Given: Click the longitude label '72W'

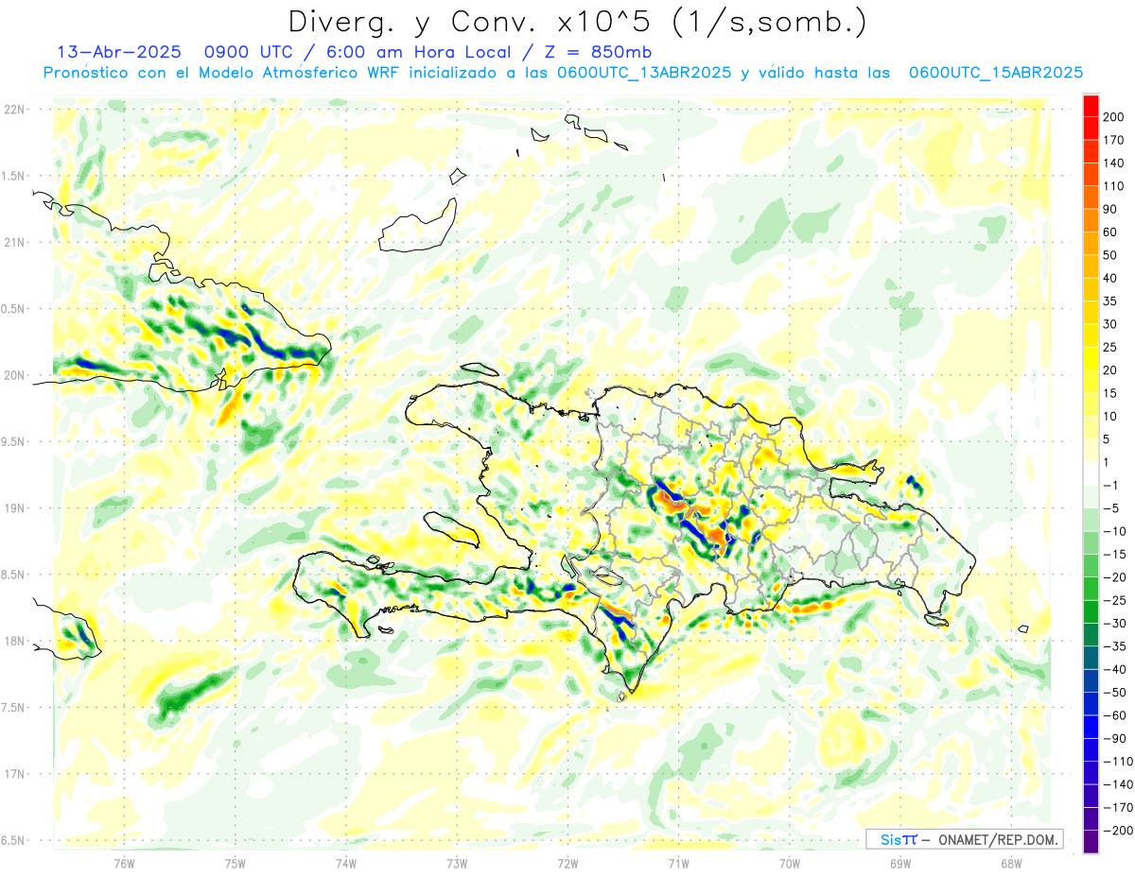Looking at the screenshot, I should pyautogui.click(x=567, y=864).
